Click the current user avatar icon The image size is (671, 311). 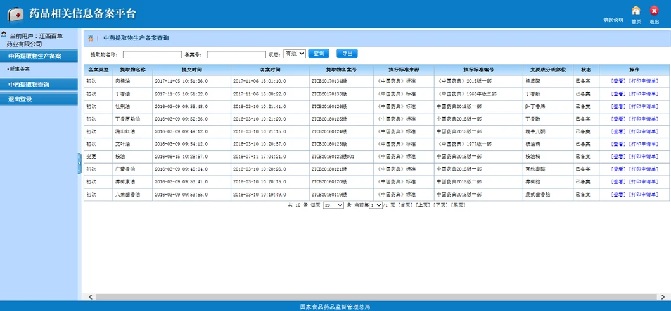[4, 35]
